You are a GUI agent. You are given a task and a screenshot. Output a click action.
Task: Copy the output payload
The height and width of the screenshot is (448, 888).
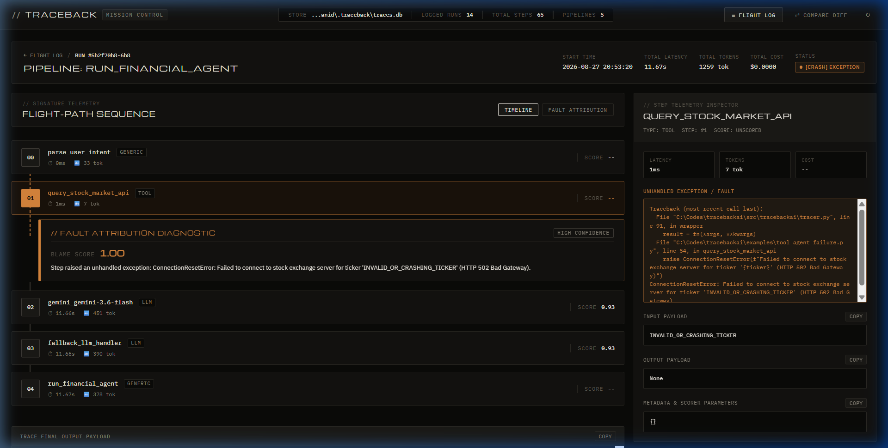856,360
